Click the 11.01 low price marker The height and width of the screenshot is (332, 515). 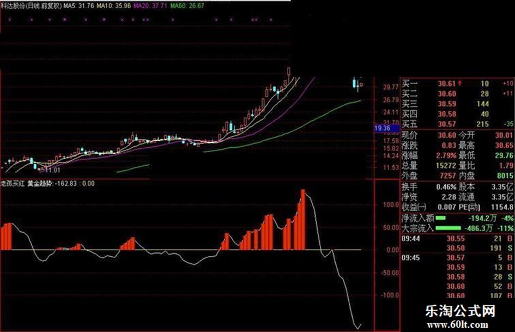pyautogui.click(x=52, y=170)
